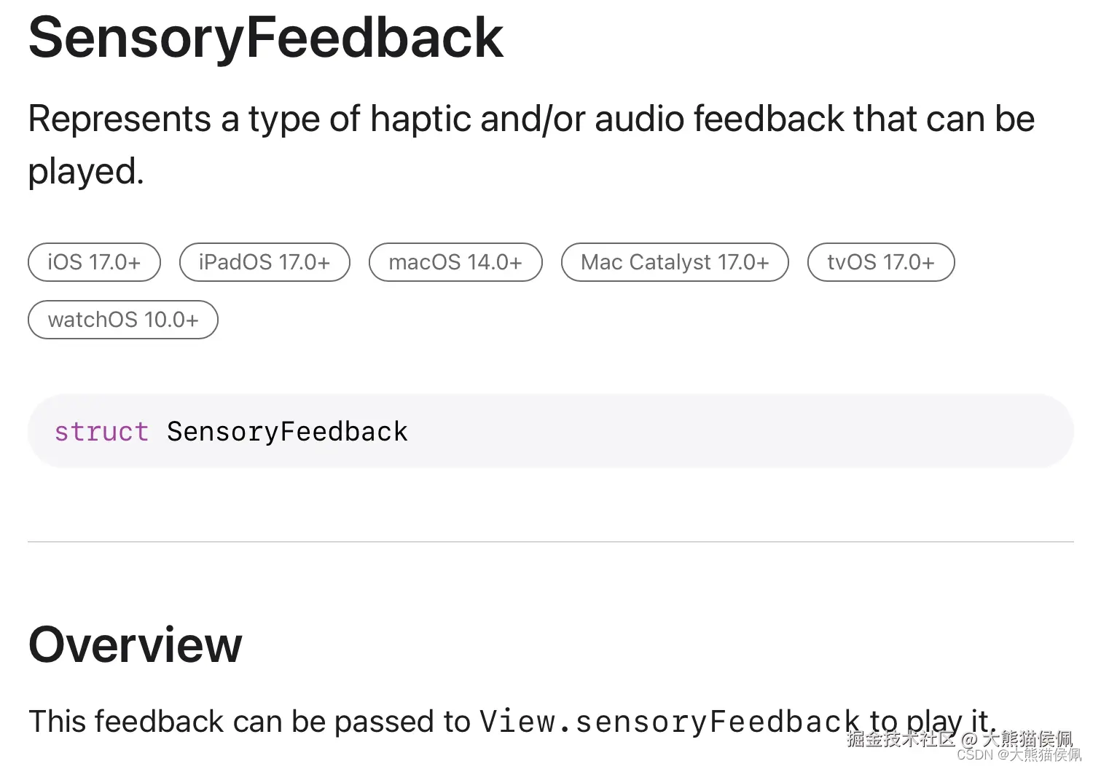
Task: Click the CSDN watermark text
Action: pos(1019,756)
